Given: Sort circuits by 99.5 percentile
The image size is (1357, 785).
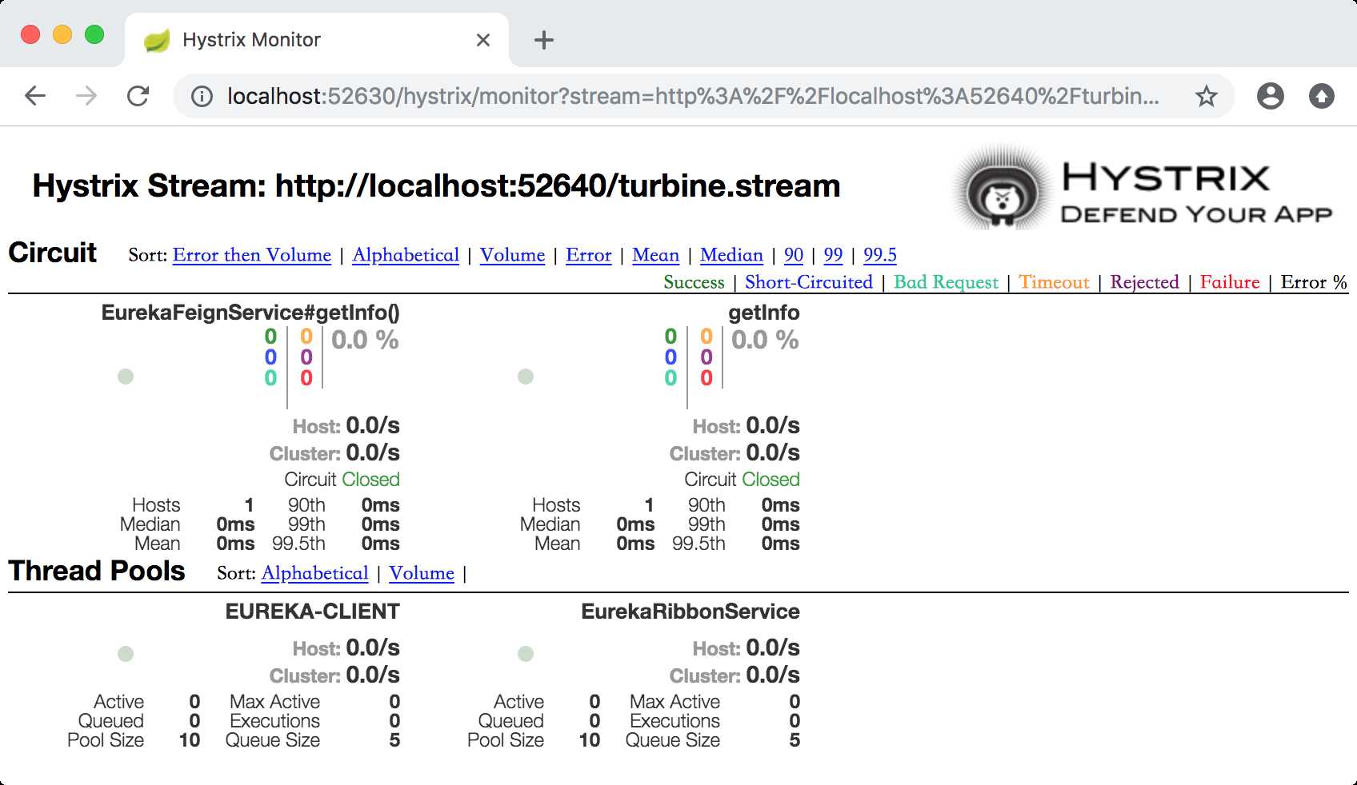Looking at the screenshot, I should (x=880, y=255).
